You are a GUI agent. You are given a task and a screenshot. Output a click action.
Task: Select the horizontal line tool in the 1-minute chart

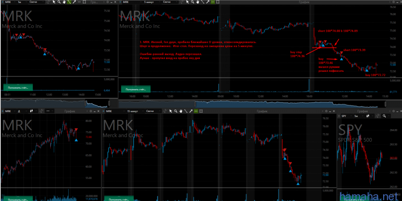[79, 2]
